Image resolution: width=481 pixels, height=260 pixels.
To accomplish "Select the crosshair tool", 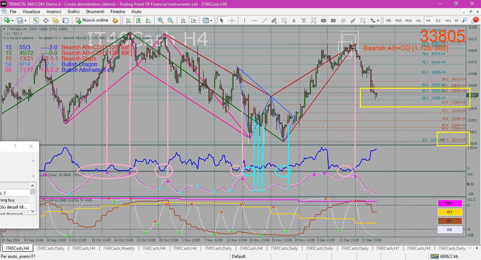I will pos(232,20).
